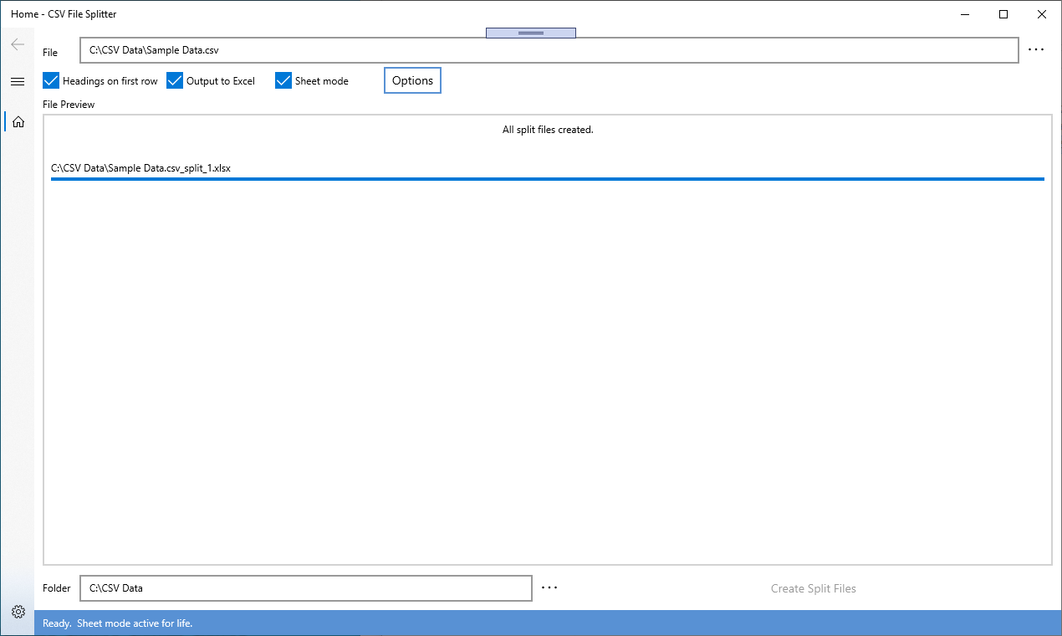This screenshot has height=636, width=1062.
Task: Click Create Split Files
Action: tap(812, 587)
